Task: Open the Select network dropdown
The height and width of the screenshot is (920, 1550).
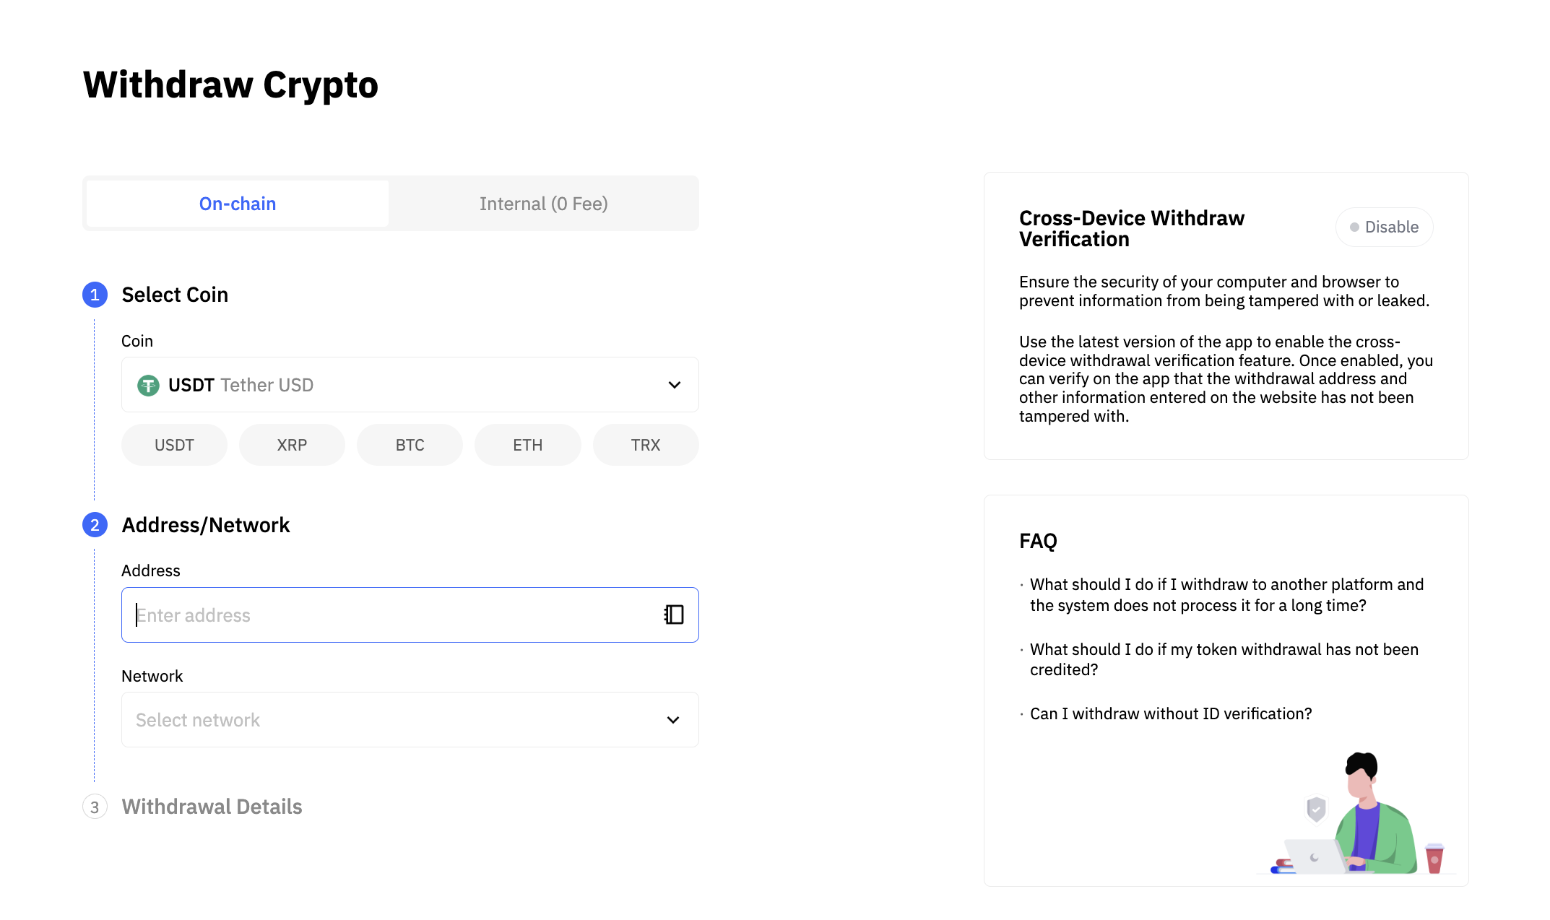Action: (x=410, y=720)
